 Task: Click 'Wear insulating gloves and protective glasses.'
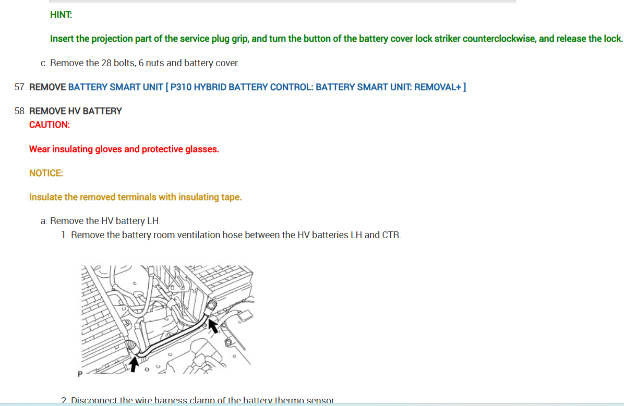click(x=124, y=149)
